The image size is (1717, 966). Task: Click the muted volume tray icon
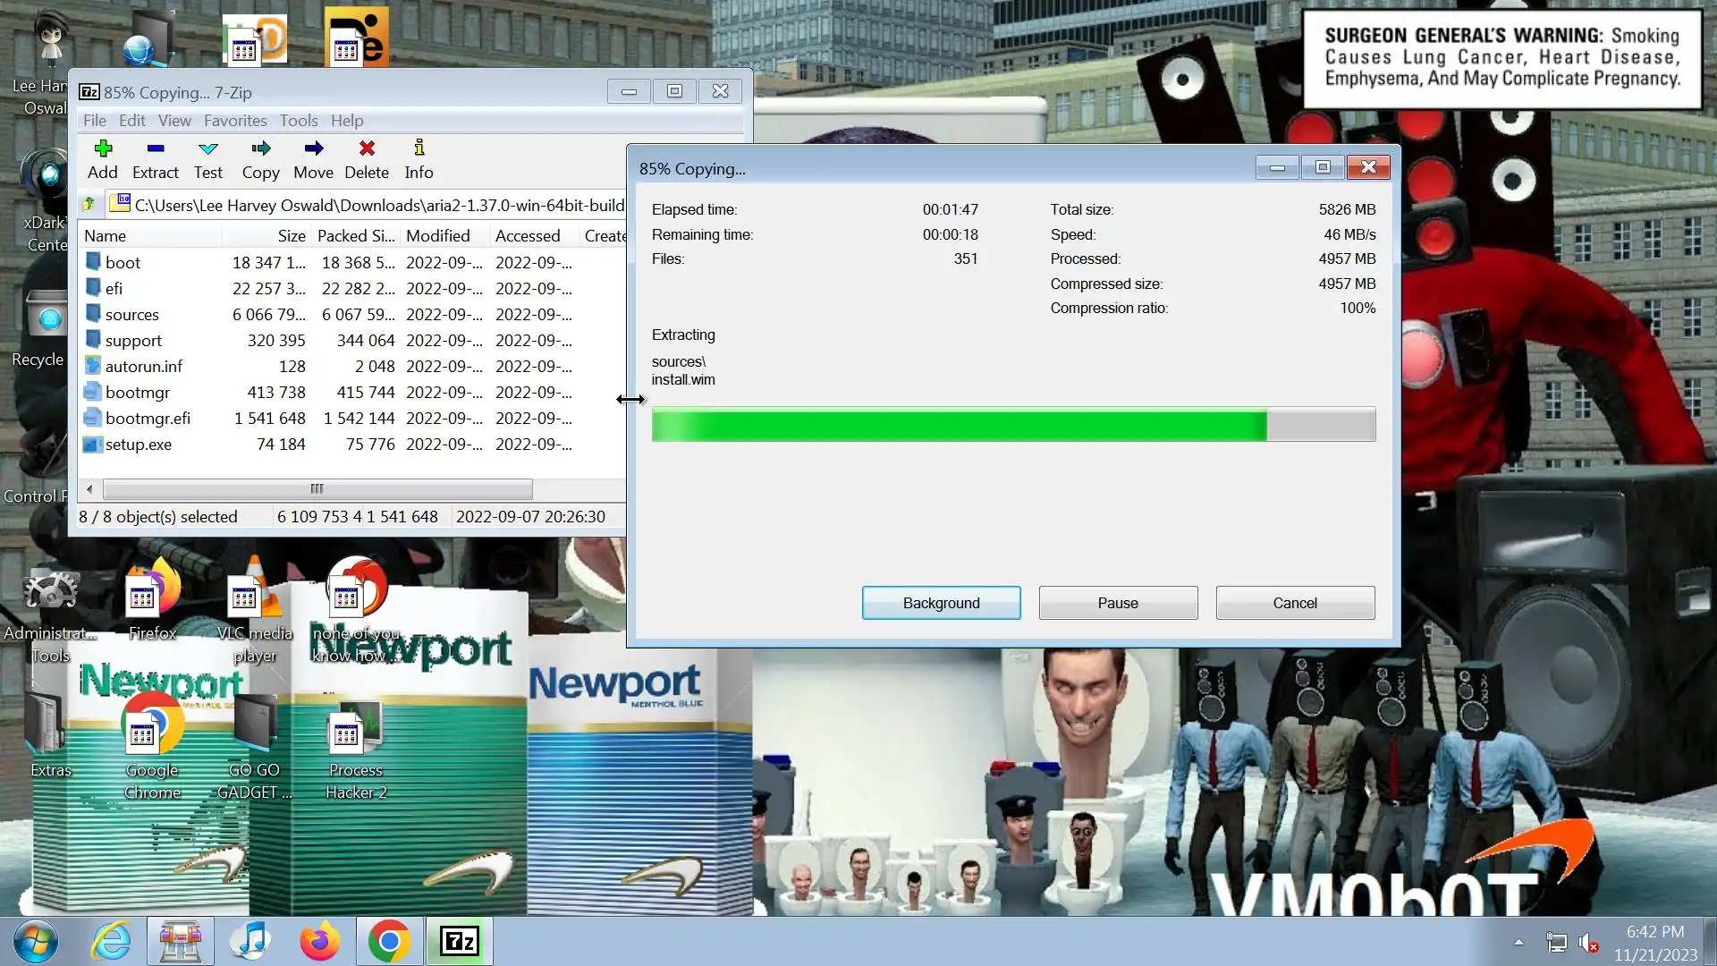click(x=1588, y=943)
